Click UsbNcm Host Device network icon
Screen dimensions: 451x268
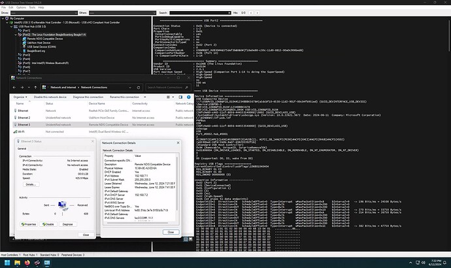(24, 42)
